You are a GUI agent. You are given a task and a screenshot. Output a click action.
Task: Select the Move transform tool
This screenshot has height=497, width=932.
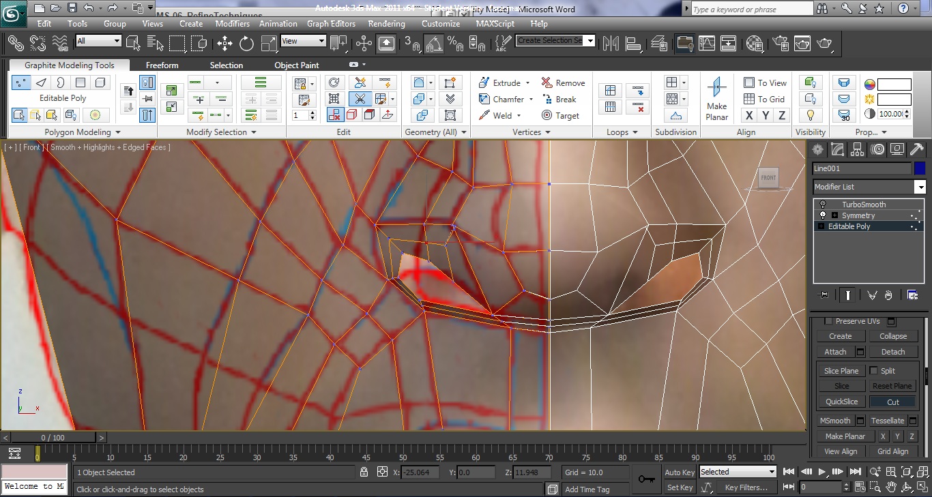[224, 44]
